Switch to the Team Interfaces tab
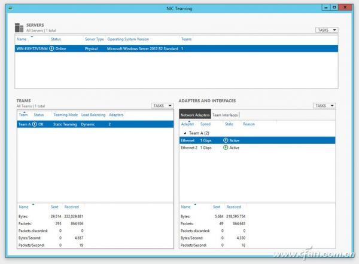The image size is (359, 264). (x=225, y=115)
